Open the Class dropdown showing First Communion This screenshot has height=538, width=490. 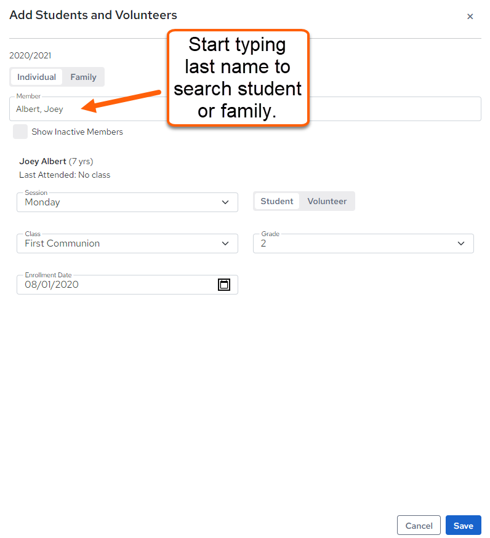pyautogui.click(x=127, y=243)
